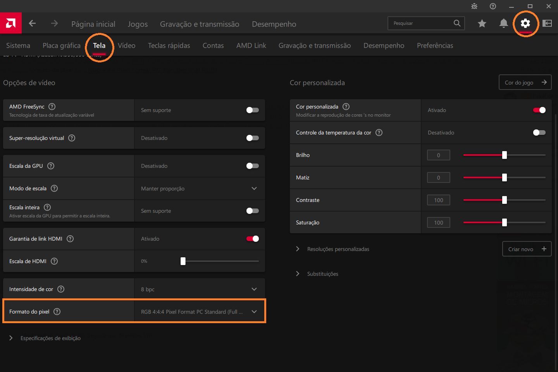
Task: Open Intensidade de cor 8 bpc dropdown
Action: click(200, 289)
